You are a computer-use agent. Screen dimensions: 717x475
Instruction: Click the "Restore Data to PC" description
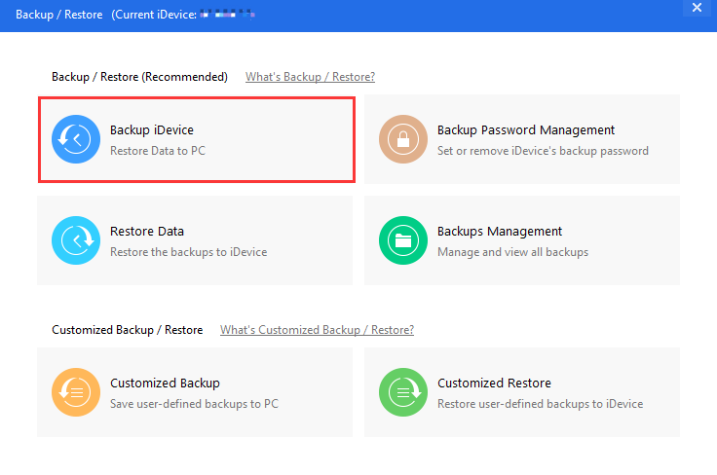point(158,151)
